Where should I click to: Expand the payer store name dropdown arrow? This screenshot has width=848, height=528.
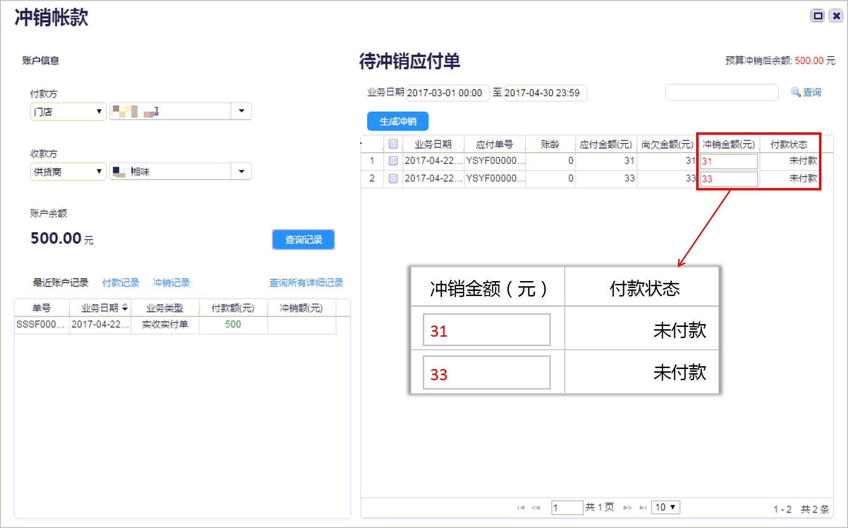(x=242, y=111)
